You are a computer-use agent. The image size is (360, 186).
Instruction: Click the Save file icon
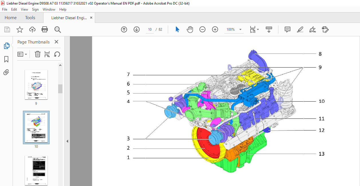coord(7,29)
